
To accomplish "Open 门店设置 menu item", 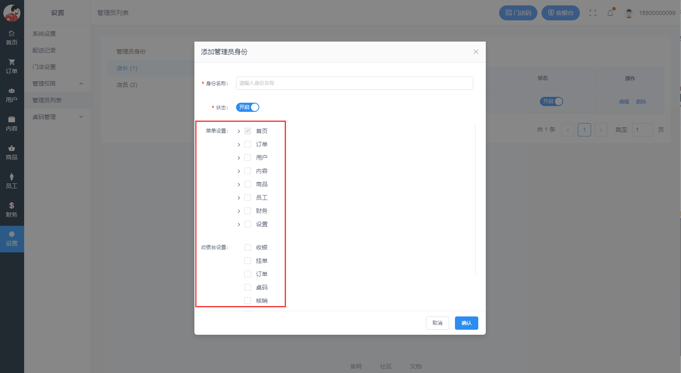I will click(x=57, y=67).
